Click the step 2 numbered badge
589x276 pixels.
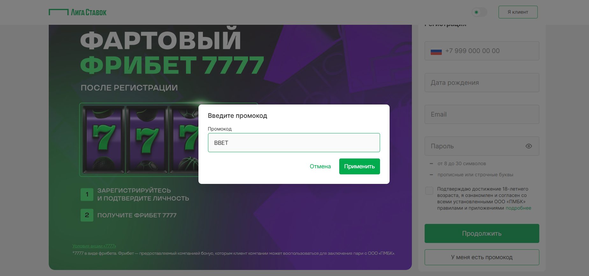pyautogui.click(x=86, y=215)
